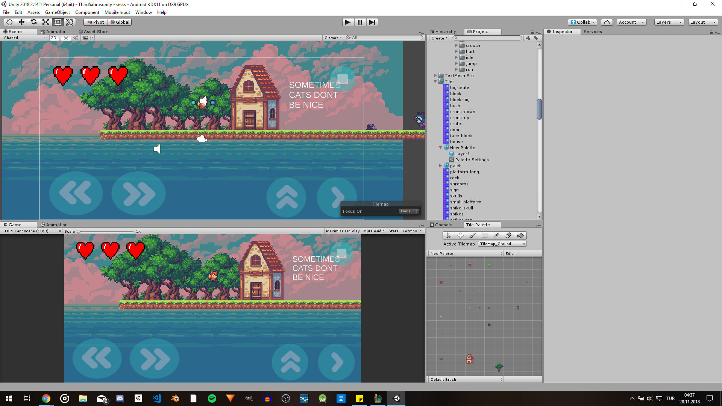This screenshot has width=722, height=406.
Task: Select Active Tilemap Tilemap_Ground dropdown
Action: pyautogui.click(x=502, y=243)
